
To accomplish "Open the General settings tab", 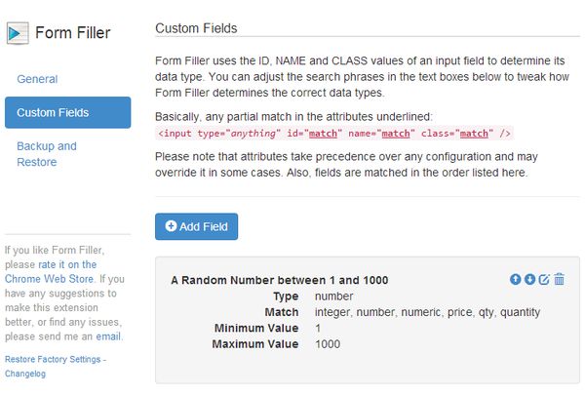I will [37, 79].
